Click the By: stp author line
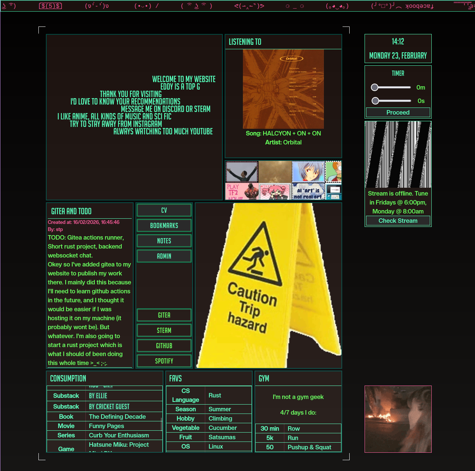The image size is (475, 471). point(55,230)
